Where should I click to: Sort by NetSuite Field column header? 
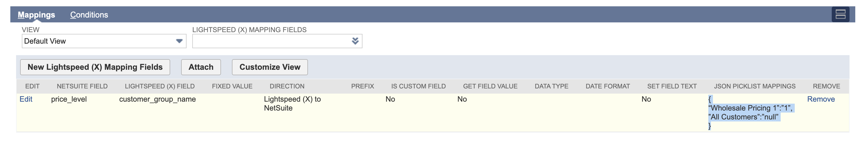pyautogui.click(x=82, y=86)
